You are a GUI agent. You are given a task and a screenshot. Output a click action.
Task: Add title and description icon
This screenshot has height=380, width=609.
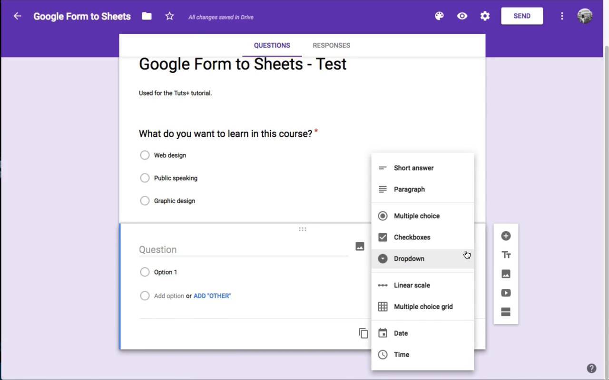pyautogui.click(x=506, y=255)
